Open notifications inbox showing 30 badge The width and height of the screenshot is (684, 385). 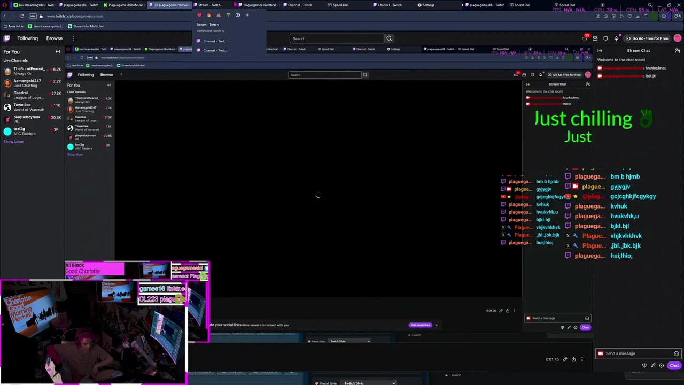pyautogui.click(x=585, y=38)
